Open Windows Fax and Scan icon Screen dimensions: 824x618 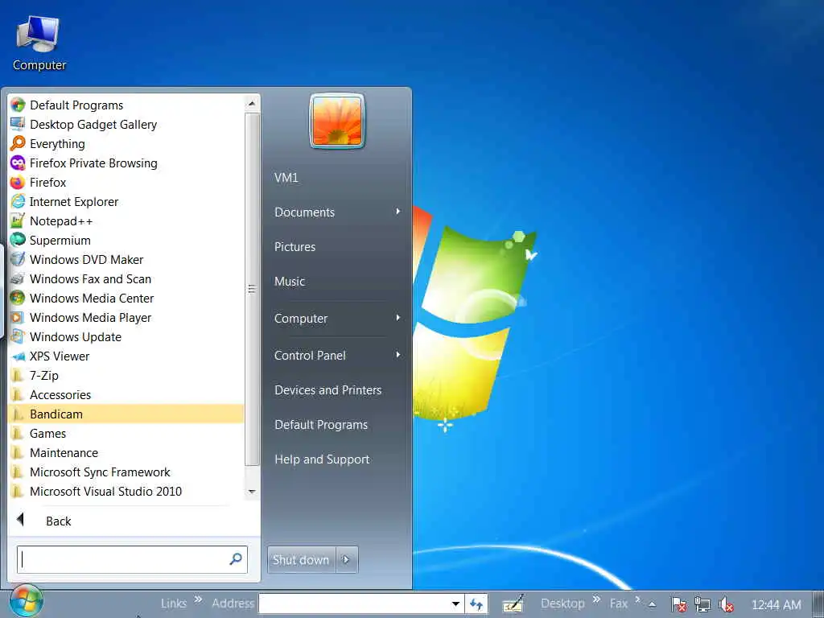pyautogui.click(x=18, y=279)
